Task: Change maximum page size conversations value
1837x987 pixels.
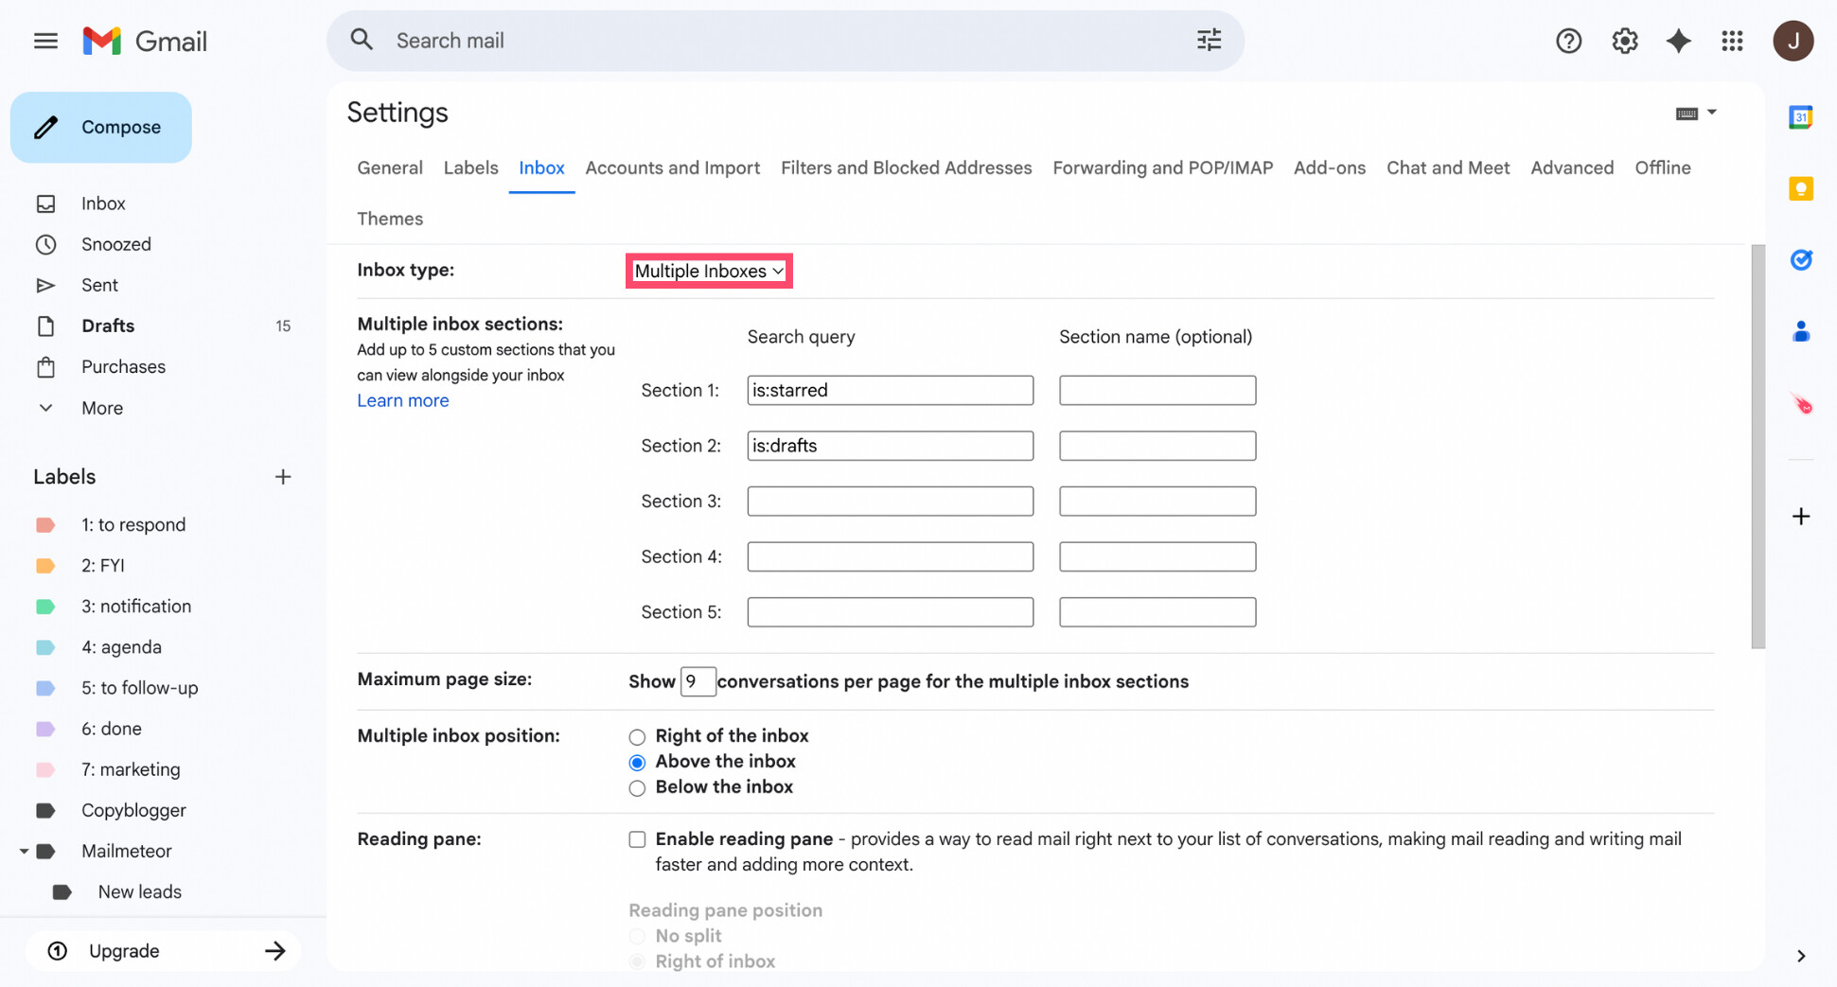Action: [698, 681]
